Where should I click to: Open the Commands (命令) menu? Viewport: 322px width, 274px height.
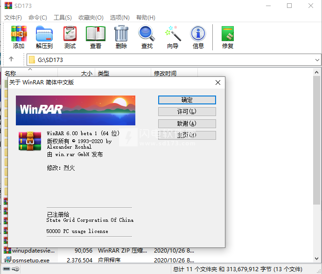click(x=38, y=18)
